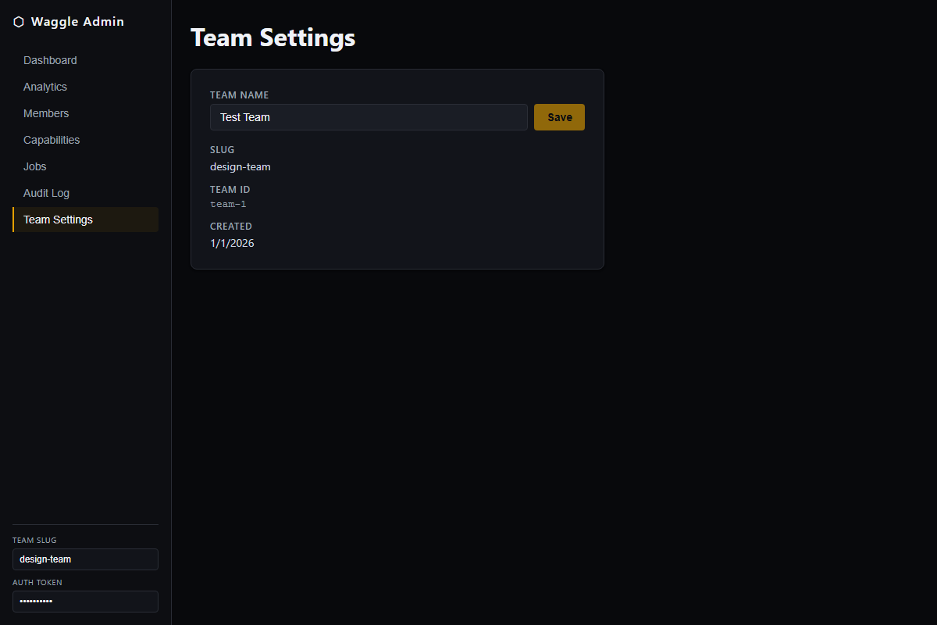Click the AUTH TOKEN label in sidebar

click(x=37, y=582)
